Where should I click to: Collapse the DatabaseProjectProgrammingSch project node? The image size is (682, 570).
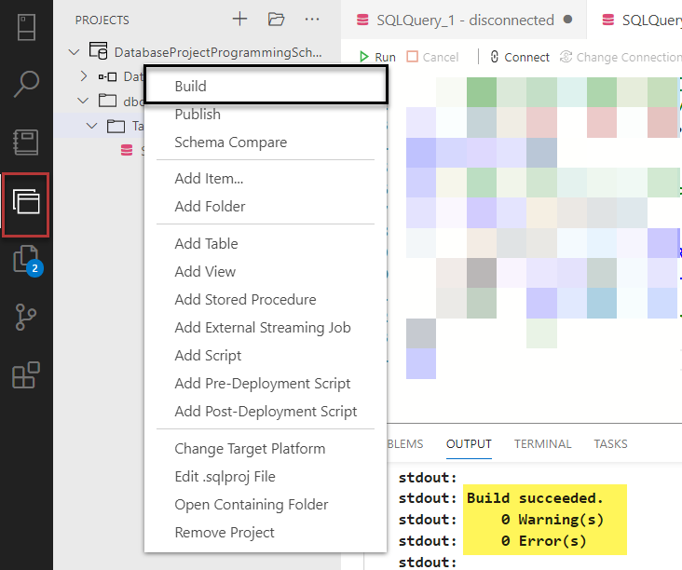click(75, 52)
